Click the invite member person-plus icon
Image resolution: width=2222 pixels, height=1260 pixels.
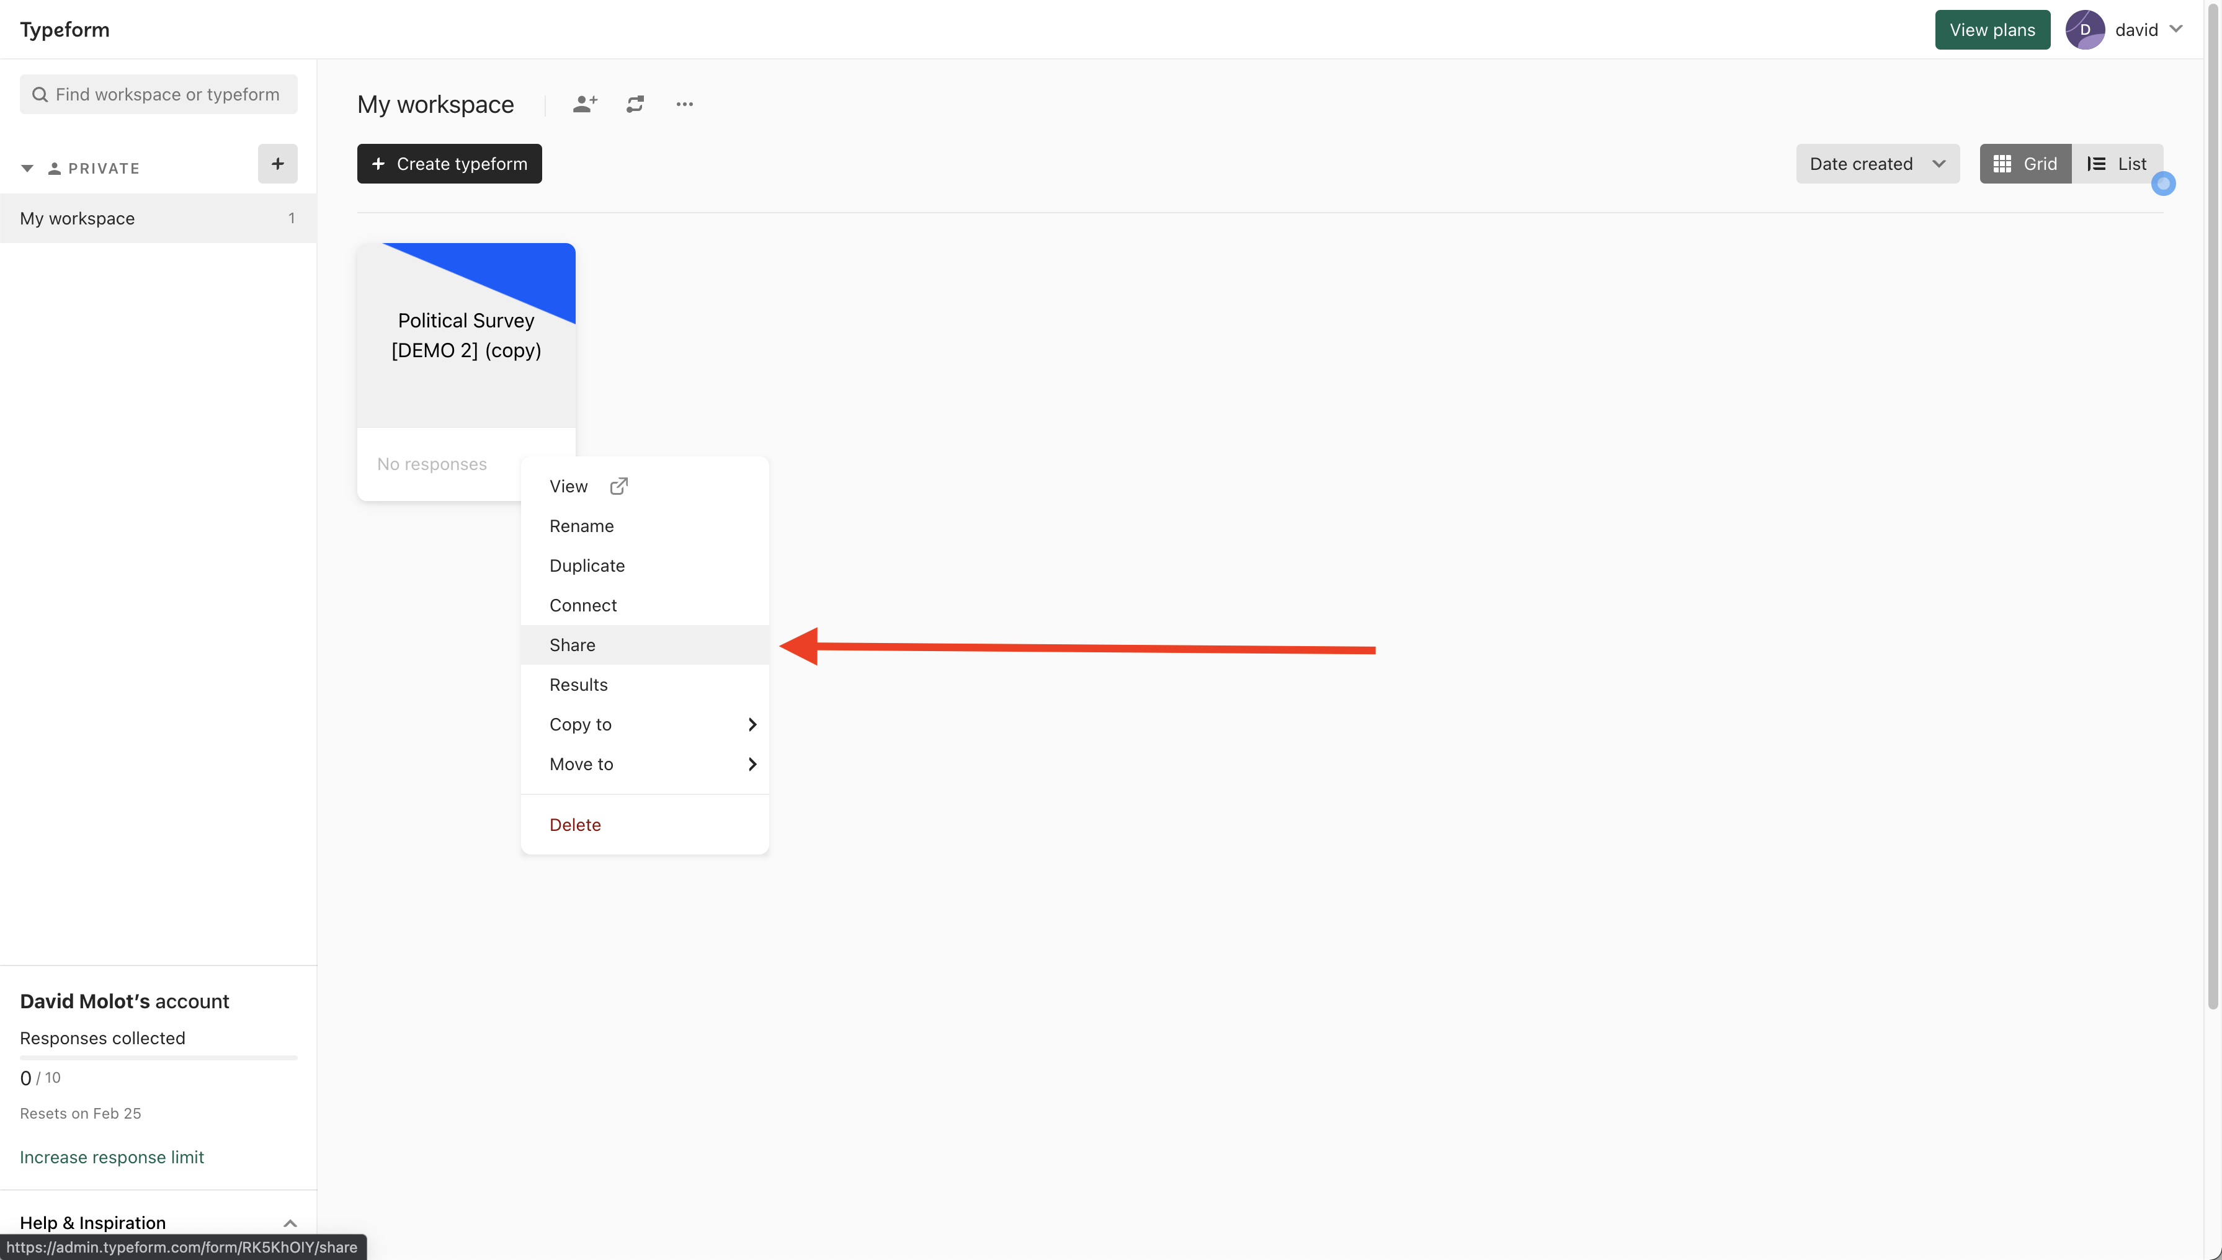click(x=585, y=104)
